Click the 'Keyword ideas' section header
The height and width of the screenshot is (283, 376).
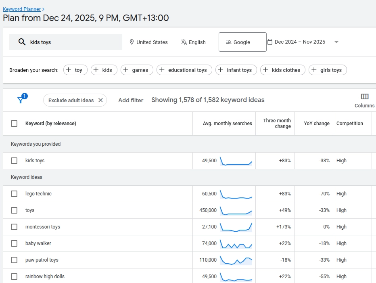[x=26, y=177]
